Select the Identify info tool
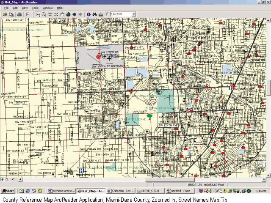The width and height of the screenshot is (271, 203). pos(88,14)
